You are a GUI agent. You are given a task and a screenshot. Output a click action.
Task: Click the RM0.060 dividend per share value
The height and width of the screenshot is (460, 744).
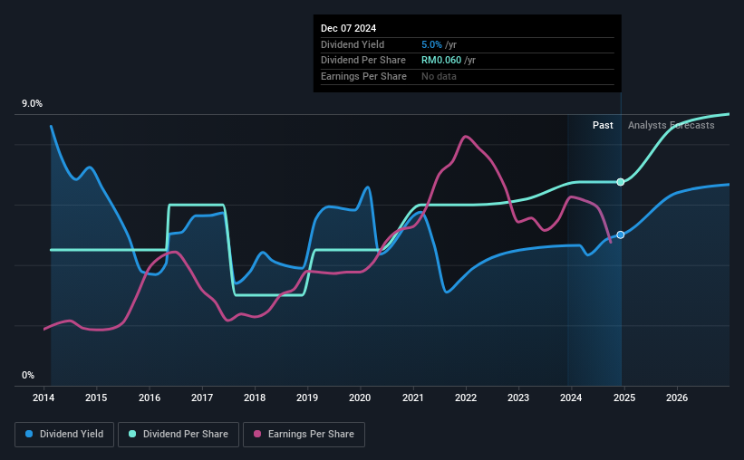[441, 61]
